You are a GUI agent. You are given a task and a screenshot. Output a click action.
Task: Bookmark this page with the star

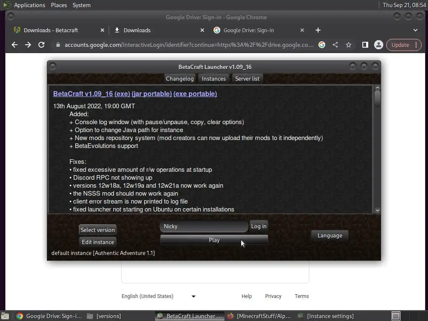(x=349, y=45)
